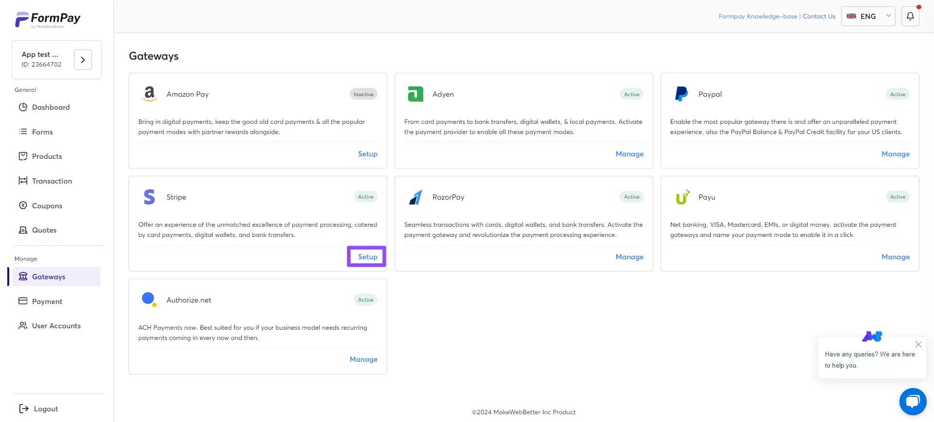Screen dimensions: 934x422
Task: Open Dashboard from the sidebar
Action: (x=51, y=107)
